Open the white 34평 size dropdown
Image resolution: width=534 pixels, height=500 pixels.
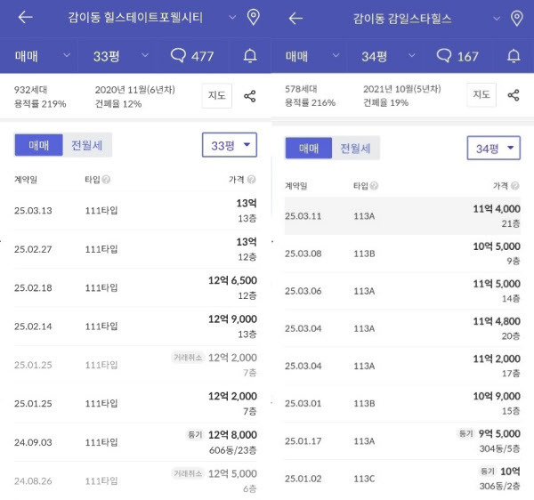point(493,148)
